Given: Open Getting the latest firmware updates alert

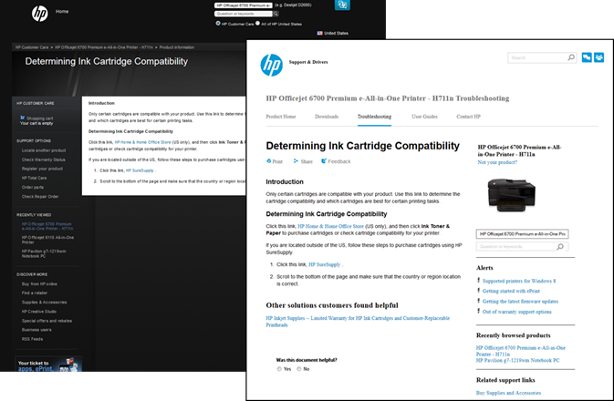Looking at the screenshot, I should 520,302.
